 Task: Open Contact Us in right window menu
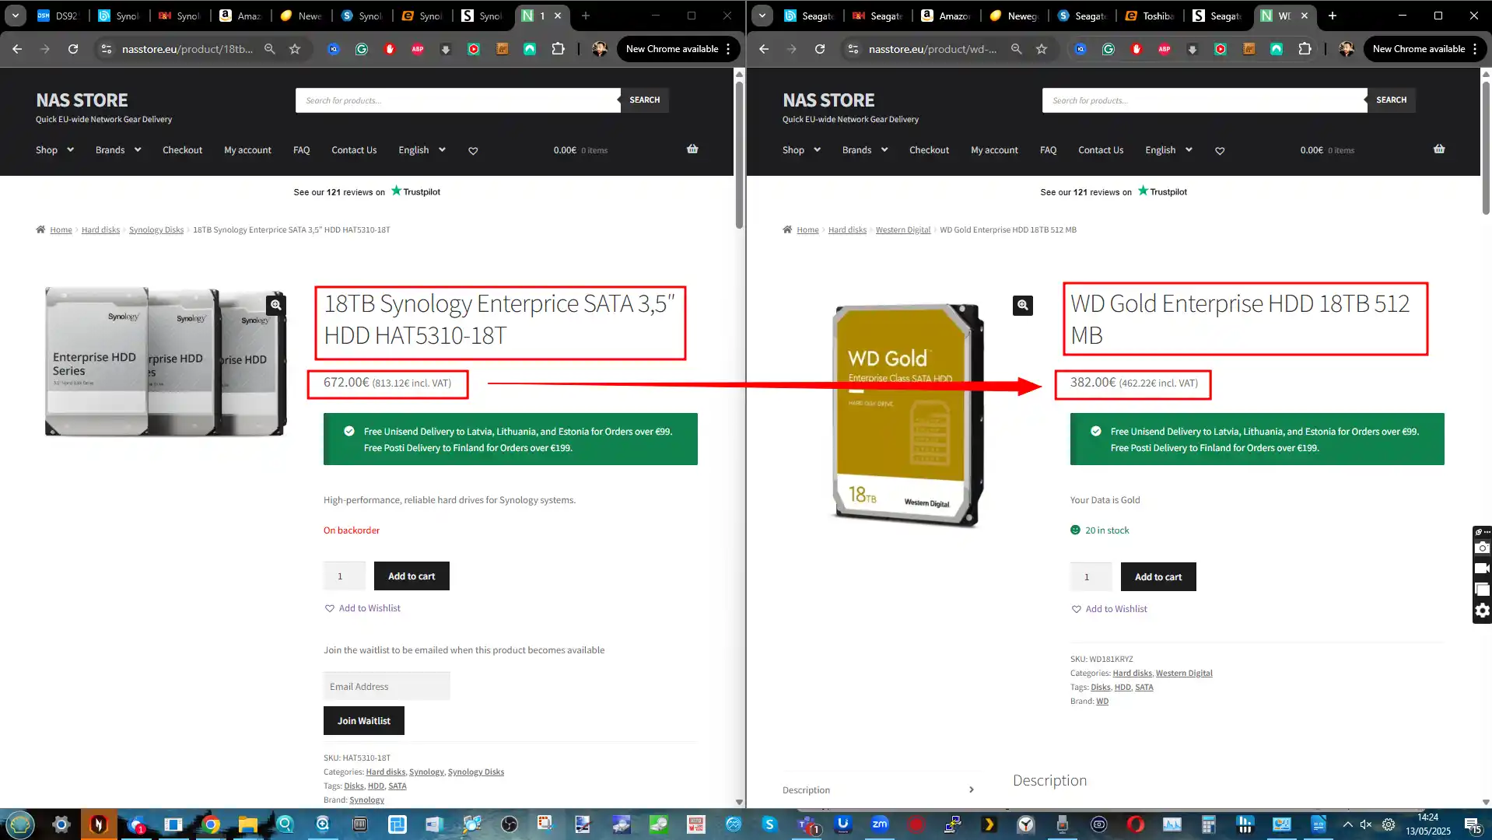(1101, 150)
